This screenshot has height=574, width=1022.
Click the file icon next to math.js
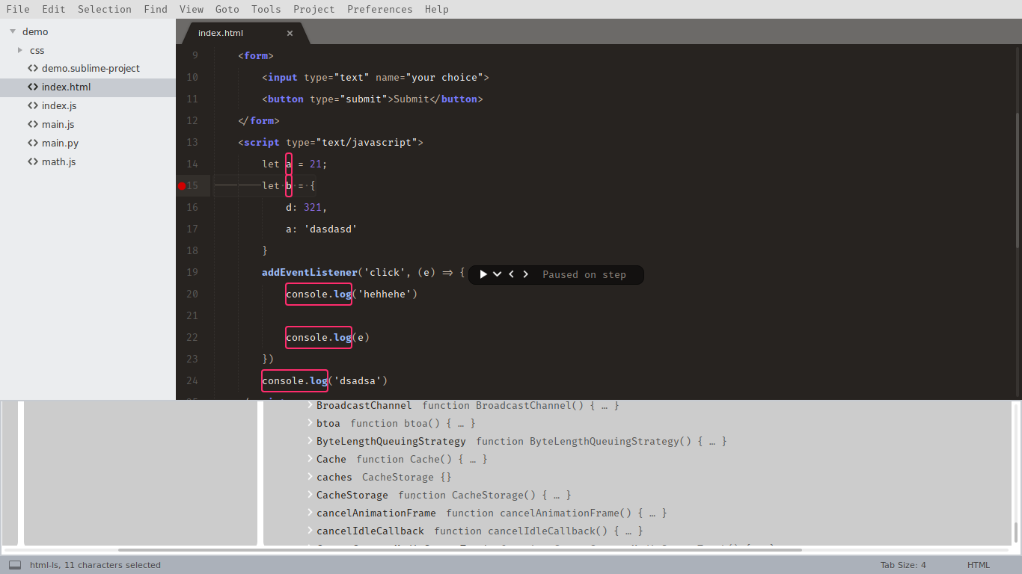click(32, 161)
